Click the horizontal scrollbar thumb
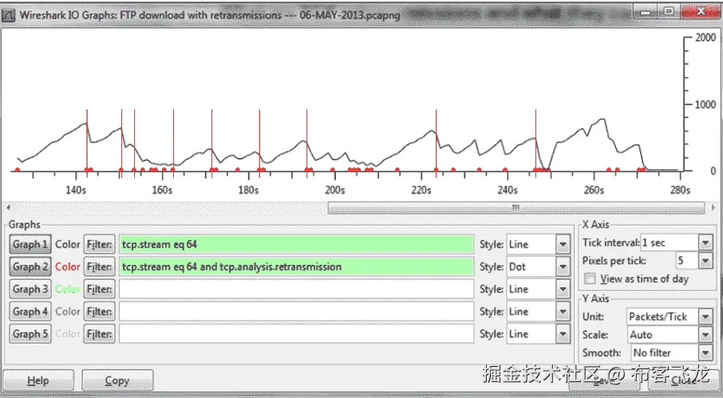The width and height of the screenshot is (723, 398). point(516,207)
